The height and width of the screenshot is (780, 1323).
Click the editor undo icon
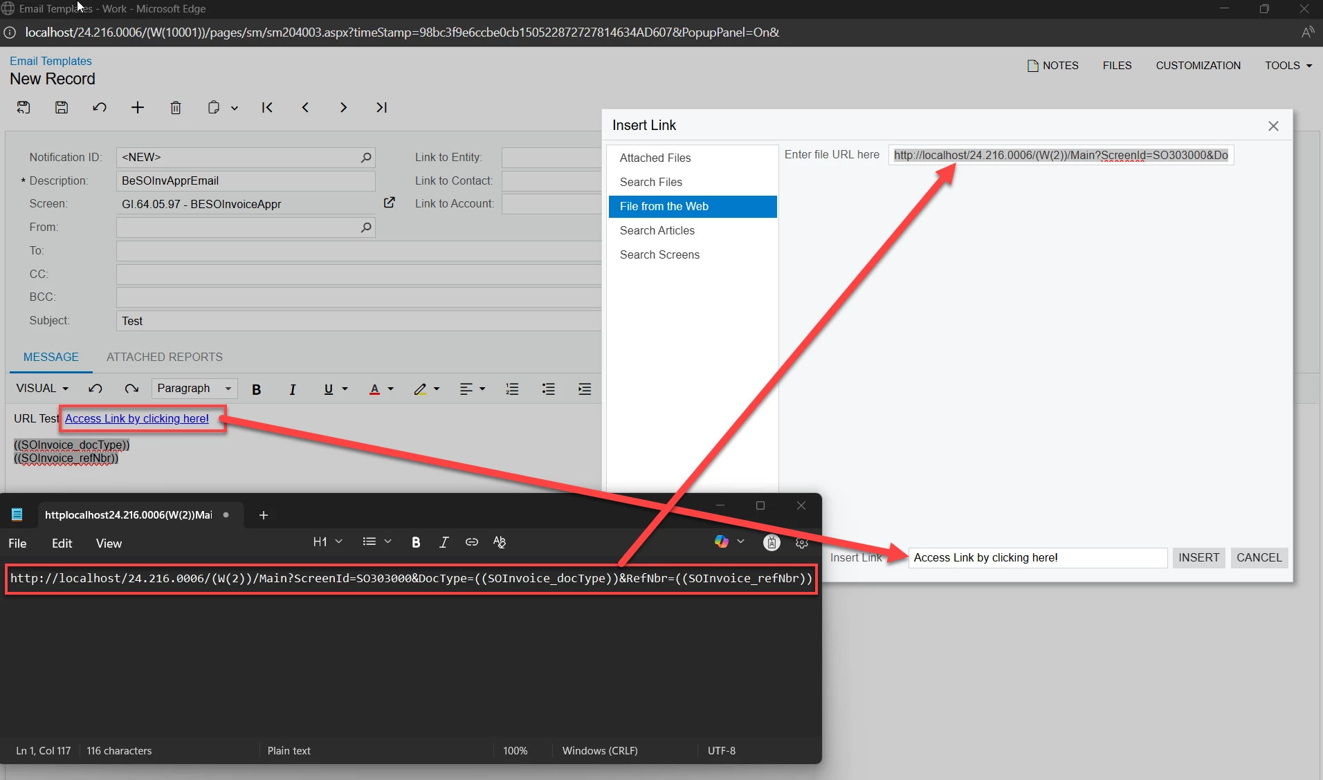(95, 389)
